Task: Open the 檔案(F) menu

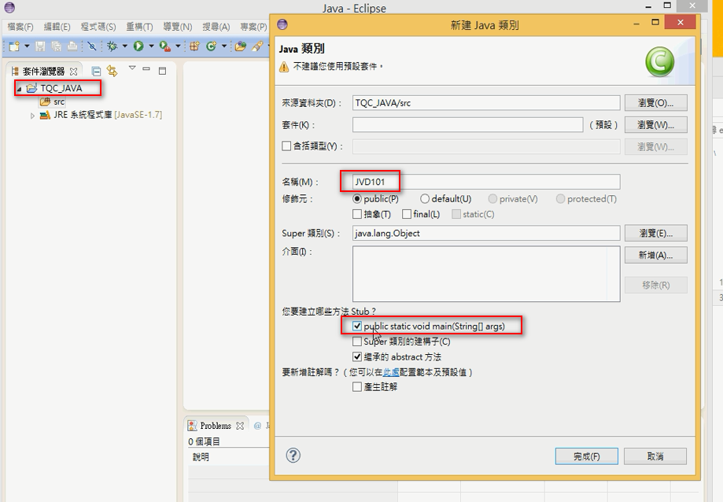Action: (x=20, y=27)
